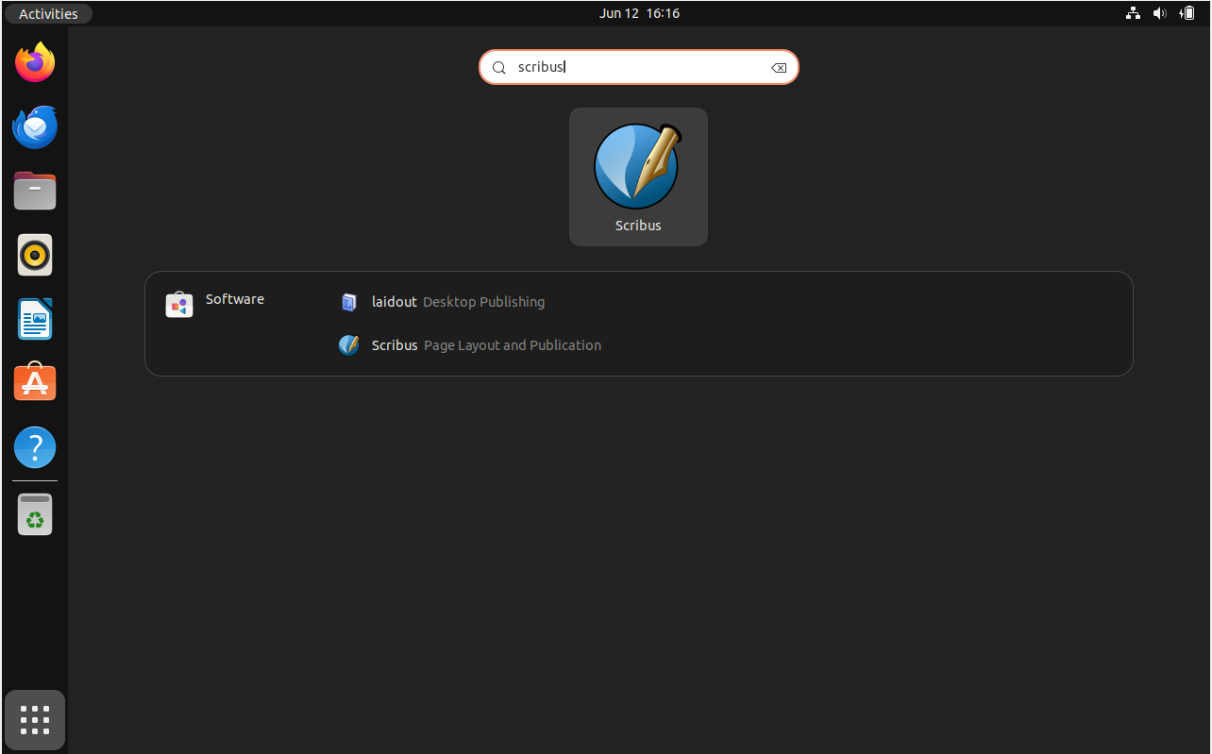Click the battery power icon
This screenshot has height=754, width=1212.
click(1187, 13)
